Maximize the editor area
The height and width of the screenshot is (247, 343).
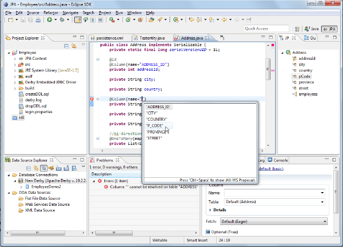[271, 37]
